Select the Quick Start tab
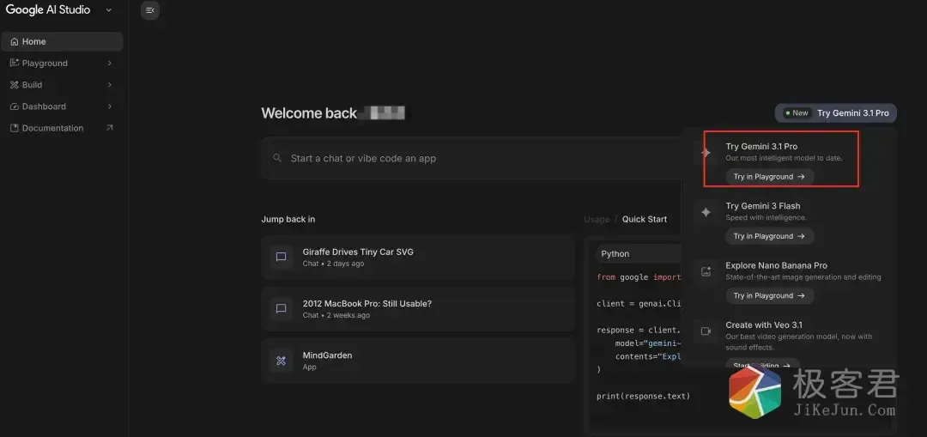The image size is (927, 437). [645, 219]
